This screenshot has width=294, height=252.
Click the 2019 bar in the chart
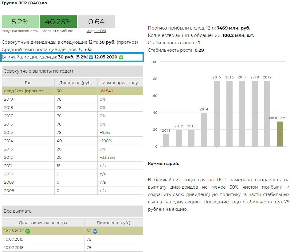(267, 114)
